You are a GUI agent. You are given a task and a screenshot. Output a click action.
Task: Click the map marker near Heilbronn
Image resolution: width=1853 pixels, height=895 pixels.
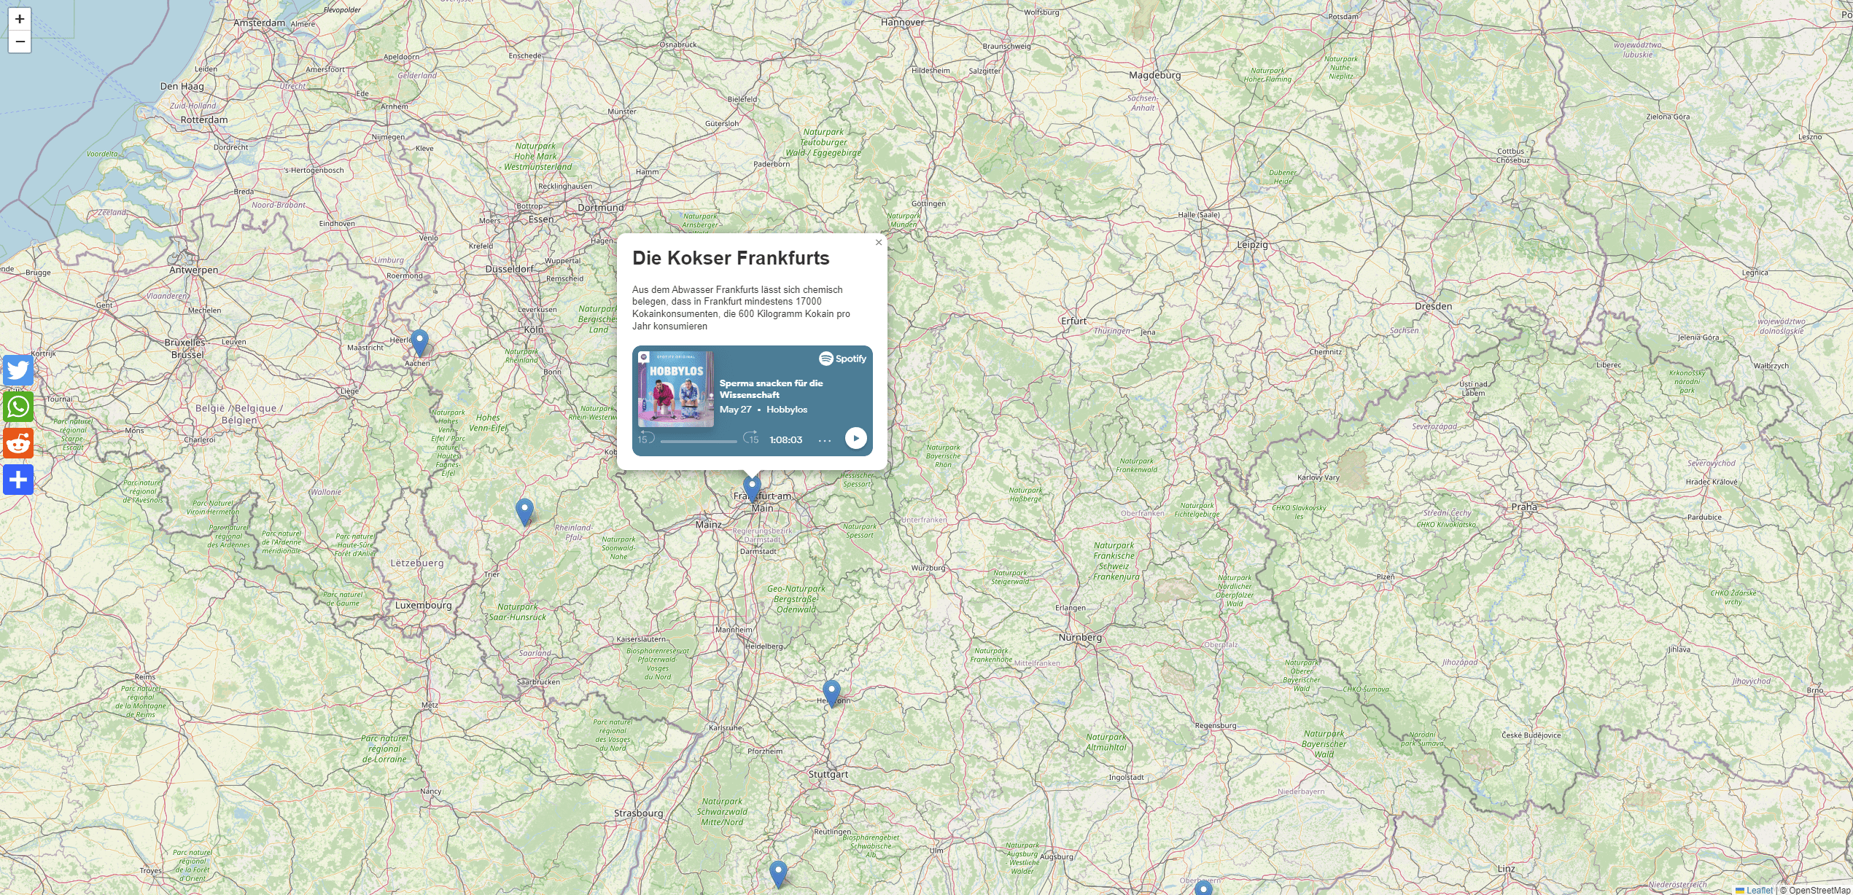tap(831, 692)
